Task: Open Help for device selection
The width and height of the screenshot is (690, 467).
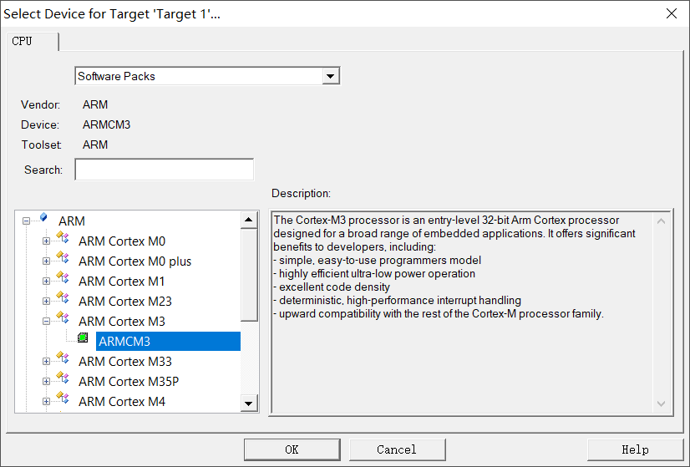Action: [x=635, y=449]
